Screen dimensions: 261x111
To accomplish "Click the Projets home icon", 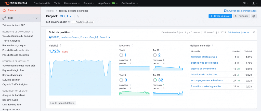I will tap(4, 10).
